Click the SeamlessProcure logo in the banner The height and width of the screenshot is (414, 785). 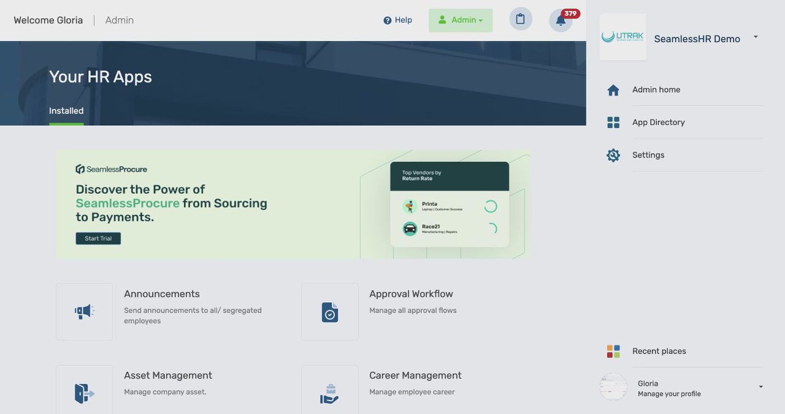pos(111,169)
